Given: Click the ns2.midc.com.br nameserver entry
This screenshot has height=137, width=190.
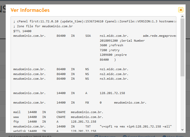Looking at the screenshot, I should [x=114, y=74].
